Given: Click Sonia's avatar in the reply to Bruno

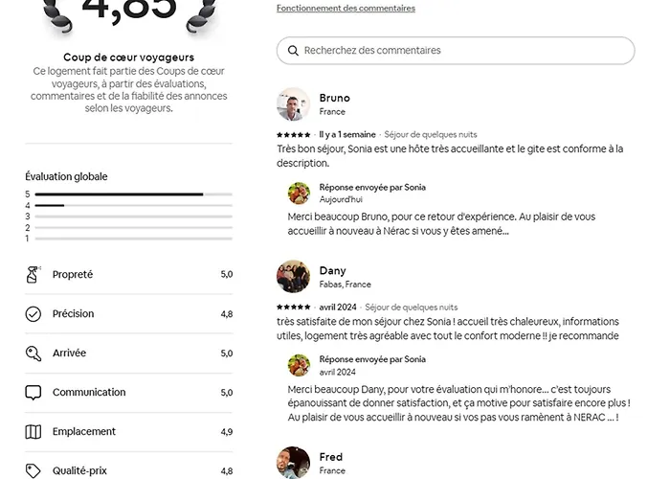Looking at the screenshot, I should coord(299,194).
